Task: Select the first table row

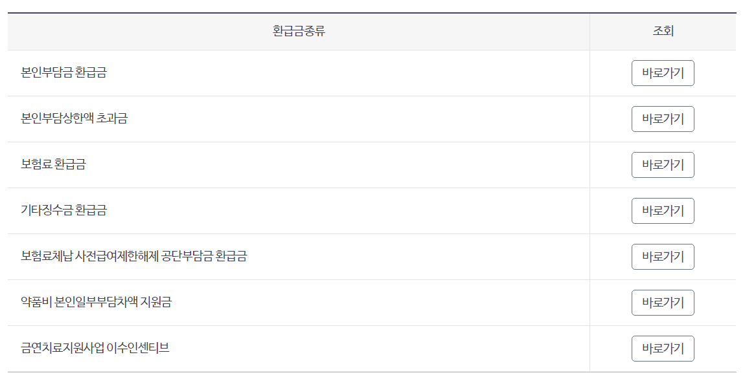Action: (x=324, y=73)
